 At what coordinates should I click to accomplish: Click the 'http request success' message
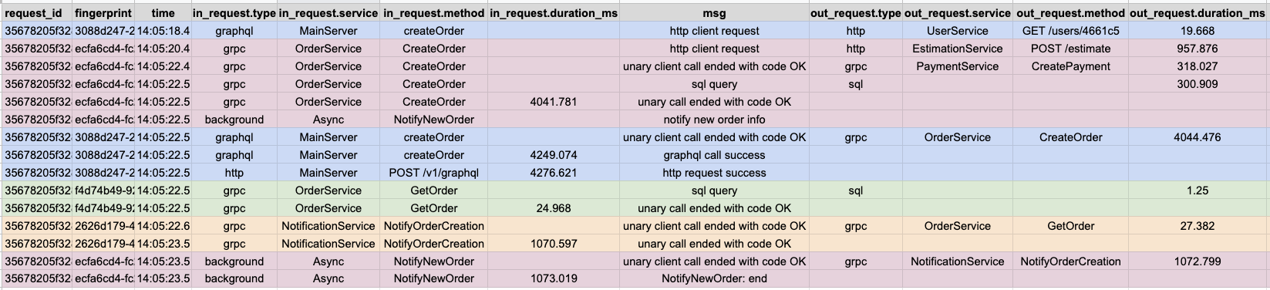[x=714, y=173]
